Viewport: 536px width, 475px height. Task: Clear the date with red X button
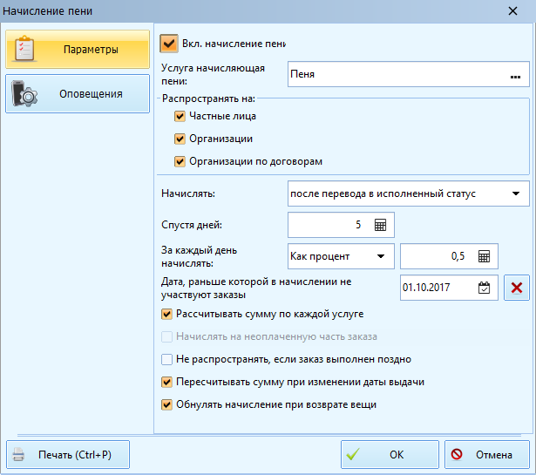click(x=517, y=287)
